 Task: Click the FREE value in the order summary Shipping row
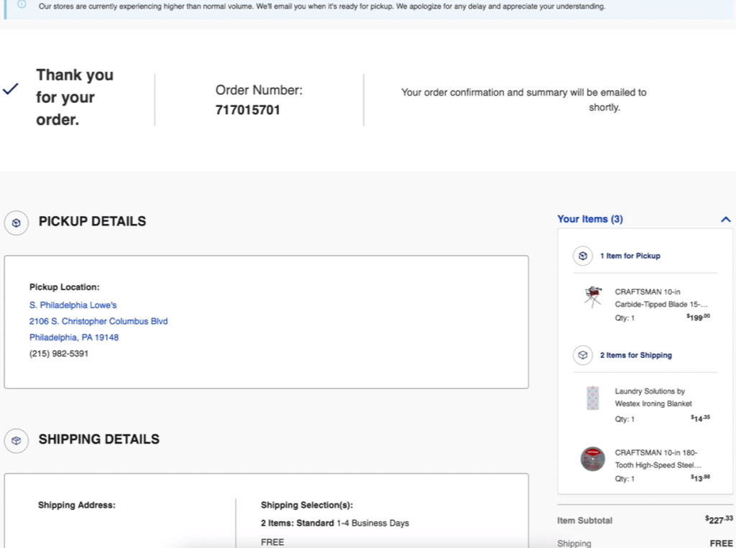[722, 543]
